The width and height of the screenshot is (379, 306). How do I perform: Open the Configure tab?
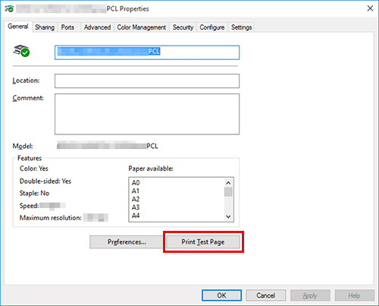[x=212, y=27]
